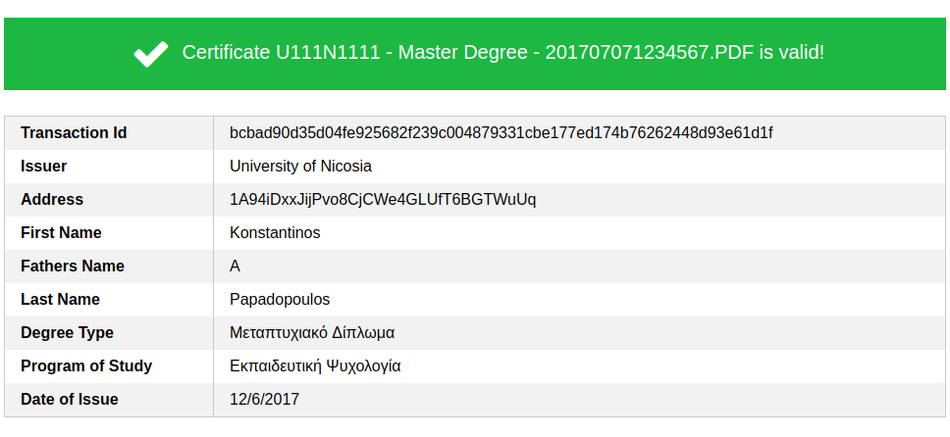Click the Last Name label
This screenshot has height=437, width=950.
(60, 300)
